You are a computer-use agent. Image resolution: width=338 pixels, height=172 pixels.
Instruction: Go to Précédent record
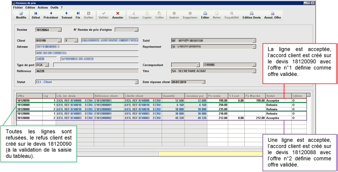[51, 15]
